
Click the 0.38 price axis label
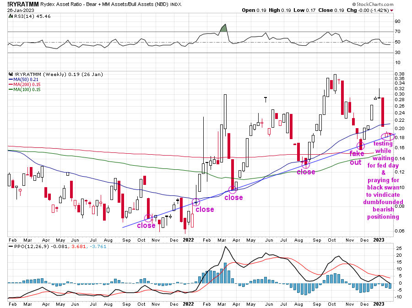[x=400, y=74]
